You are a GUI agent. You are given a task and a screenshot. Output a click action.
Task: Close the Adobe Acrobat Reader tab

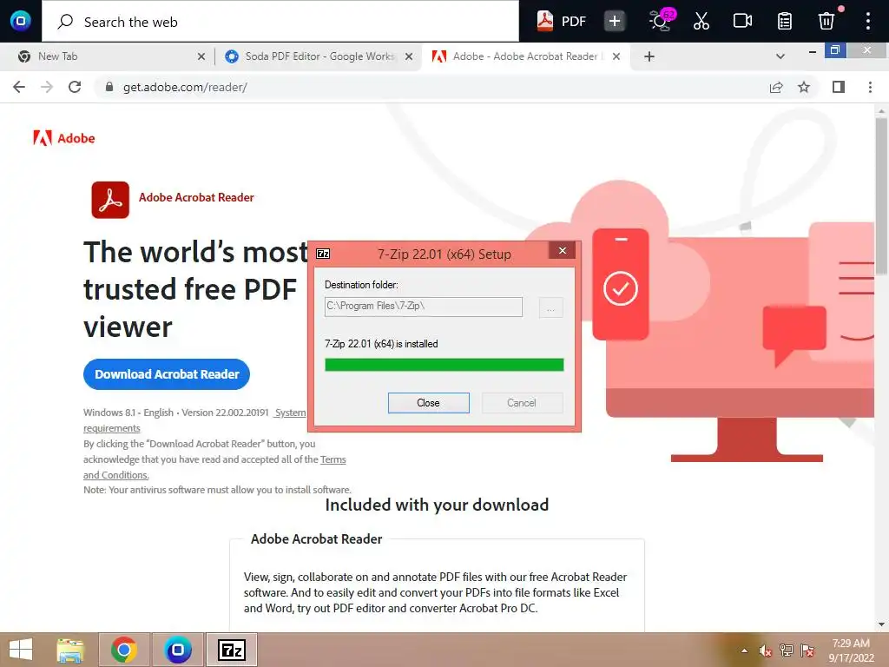pyautogui.click(x=616, y=56)
